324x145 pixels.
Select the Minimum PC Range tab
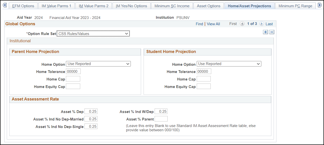295,5
